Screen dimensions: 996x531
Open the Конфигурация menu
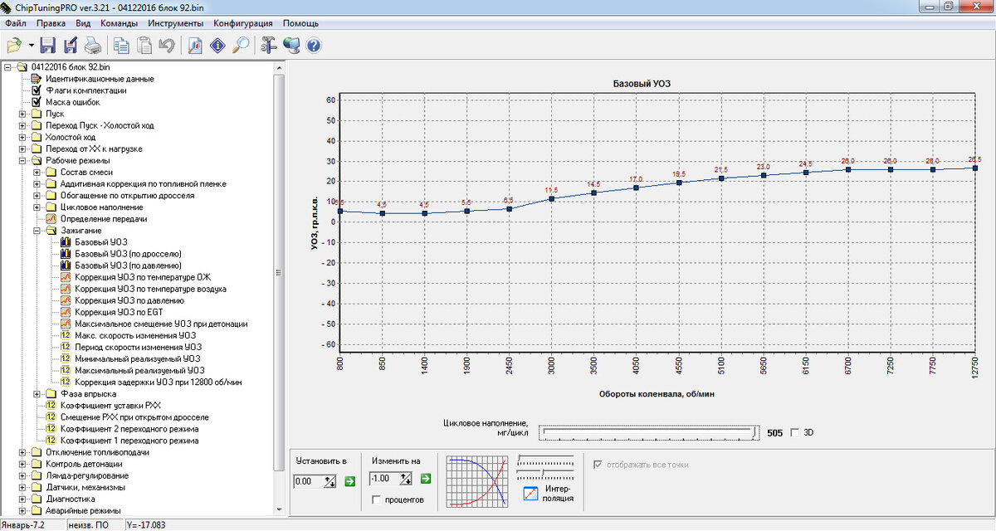(243, 23)
